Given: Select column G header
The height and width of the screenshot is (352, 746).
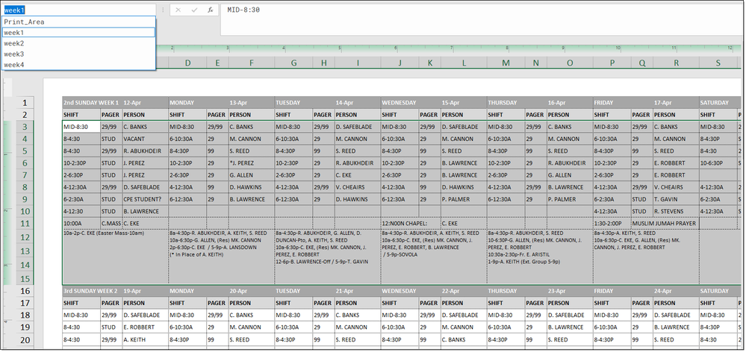Looking at the screenshot, I should point(293,63).
